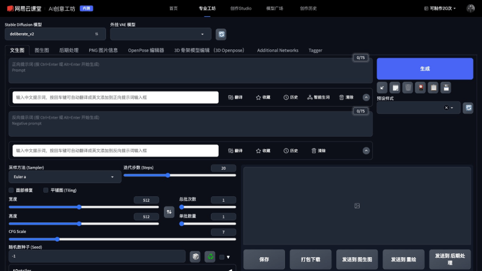Toggle the extra seed options checkbox
Image resolution: width=482 pixels, height=271 pixels.
(x=222, y=257)
